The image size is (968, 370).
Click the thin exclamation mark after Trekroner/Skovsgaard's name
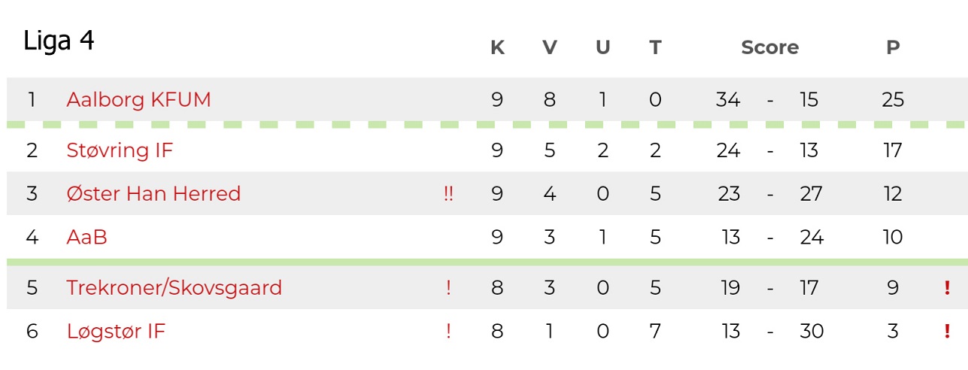point(448,288)
